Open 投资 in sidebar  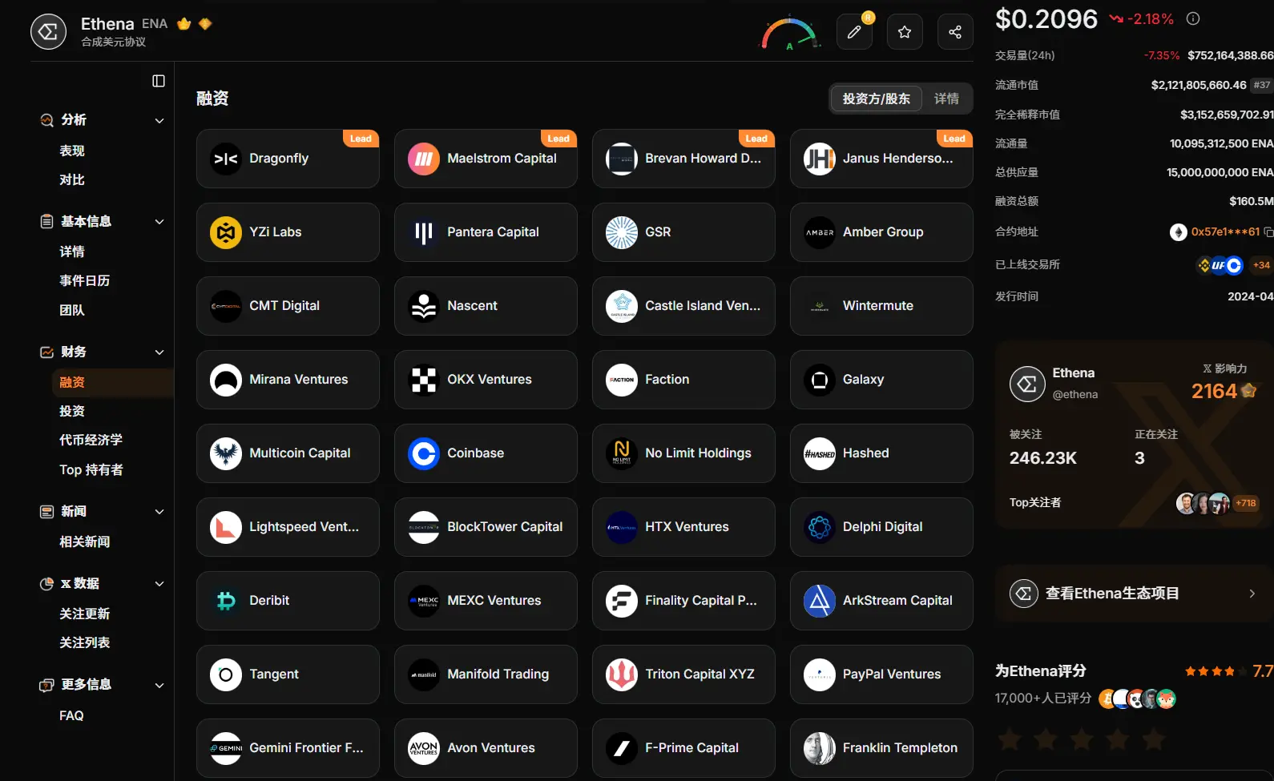pos(72,411)
